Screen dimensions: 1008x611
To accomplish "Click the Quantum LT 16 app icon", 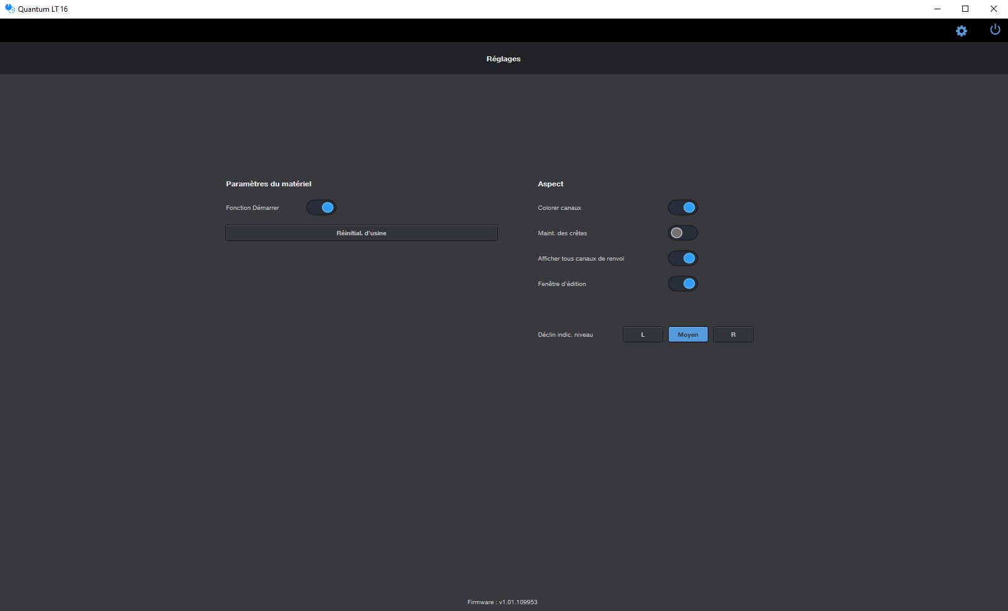I will tap(9, 9).
